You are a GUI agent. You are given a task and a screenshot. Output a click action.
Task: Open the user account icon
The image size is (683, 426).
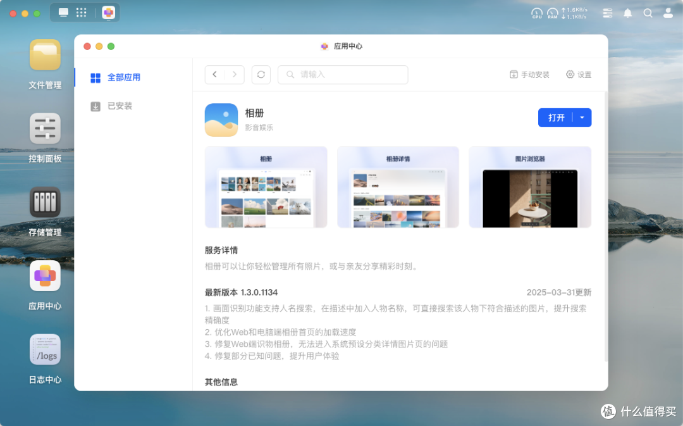coord(668,13)
